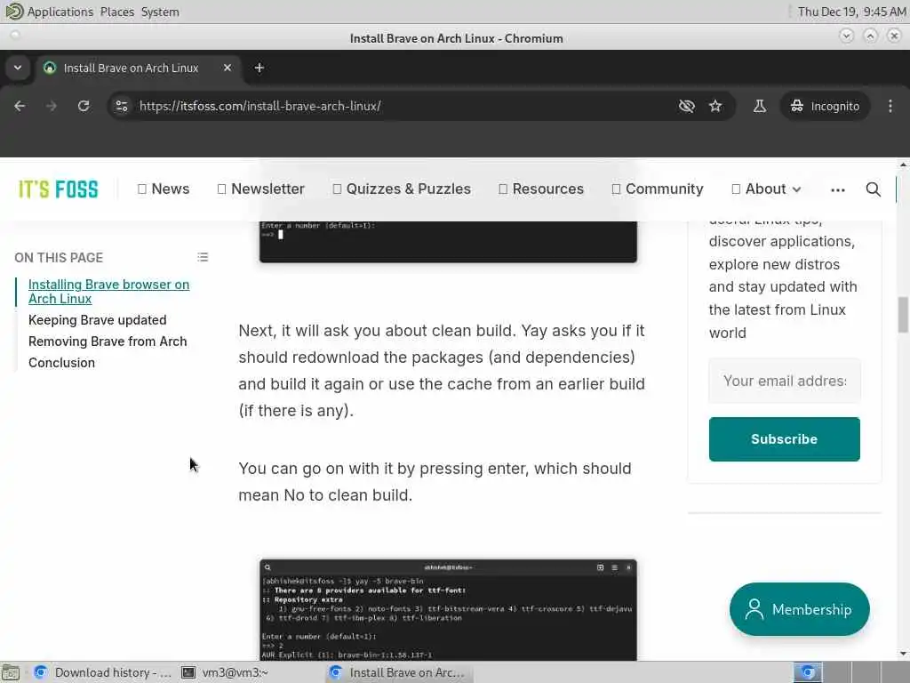
Task: Click the workspace switcher Chromium icon
Action: pyautogui.click(x=808, y=672)
